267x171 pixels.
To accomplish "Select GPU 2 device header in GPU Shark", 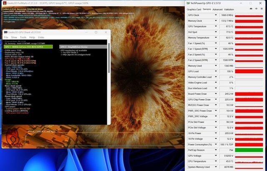I will pos(83,47).
